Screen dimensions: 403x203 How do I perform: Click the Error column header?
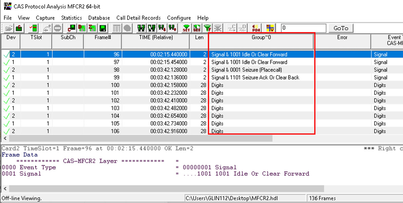point(342,41)
